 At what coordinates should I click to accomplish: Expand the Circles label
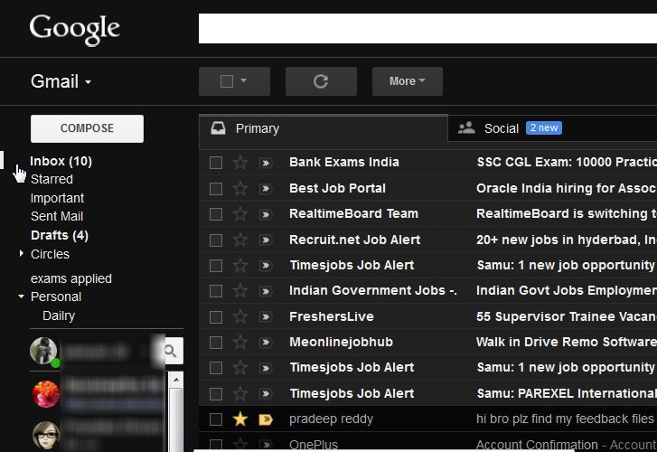(21, 253)
